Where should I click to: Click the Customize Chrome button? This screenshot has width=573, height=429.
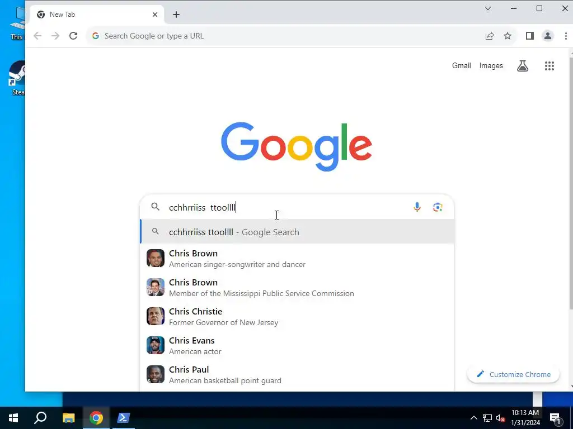(513, 374)
